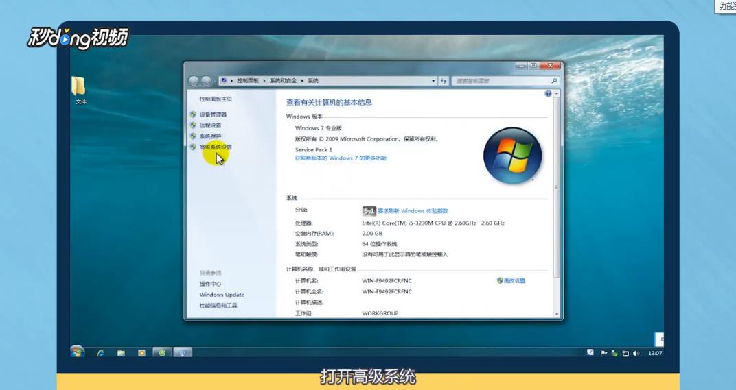Click the processor value Intel(R) Core(TM) i5-3230M

pyautogui.click(x=433, y=223)
